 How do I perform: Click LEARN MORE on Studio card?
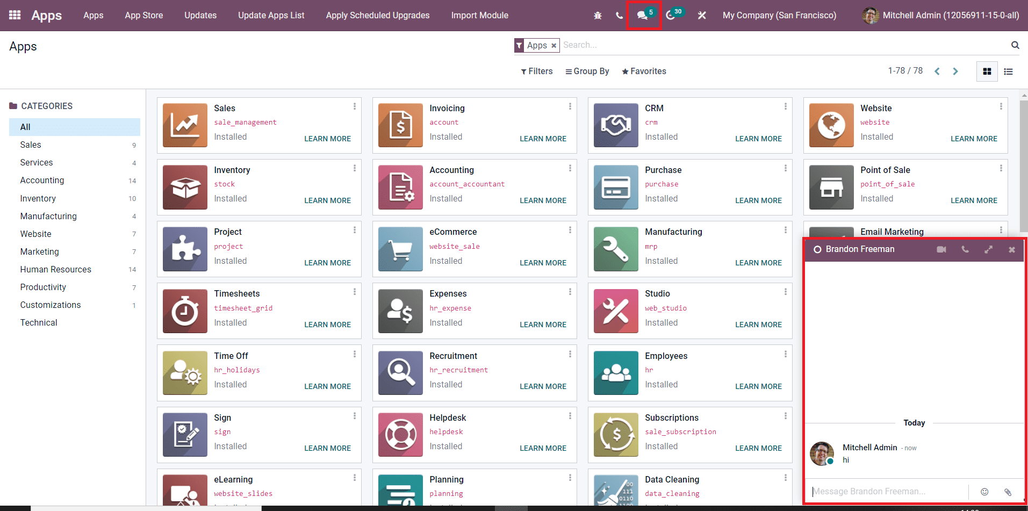758,325
